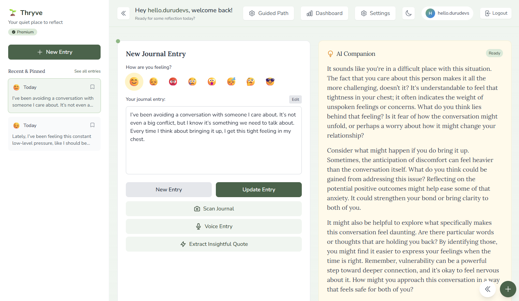Viewport: 519px width, 301px height.
Task: Bookmark the low-level pressure entry
Action: tap(92, 125)
